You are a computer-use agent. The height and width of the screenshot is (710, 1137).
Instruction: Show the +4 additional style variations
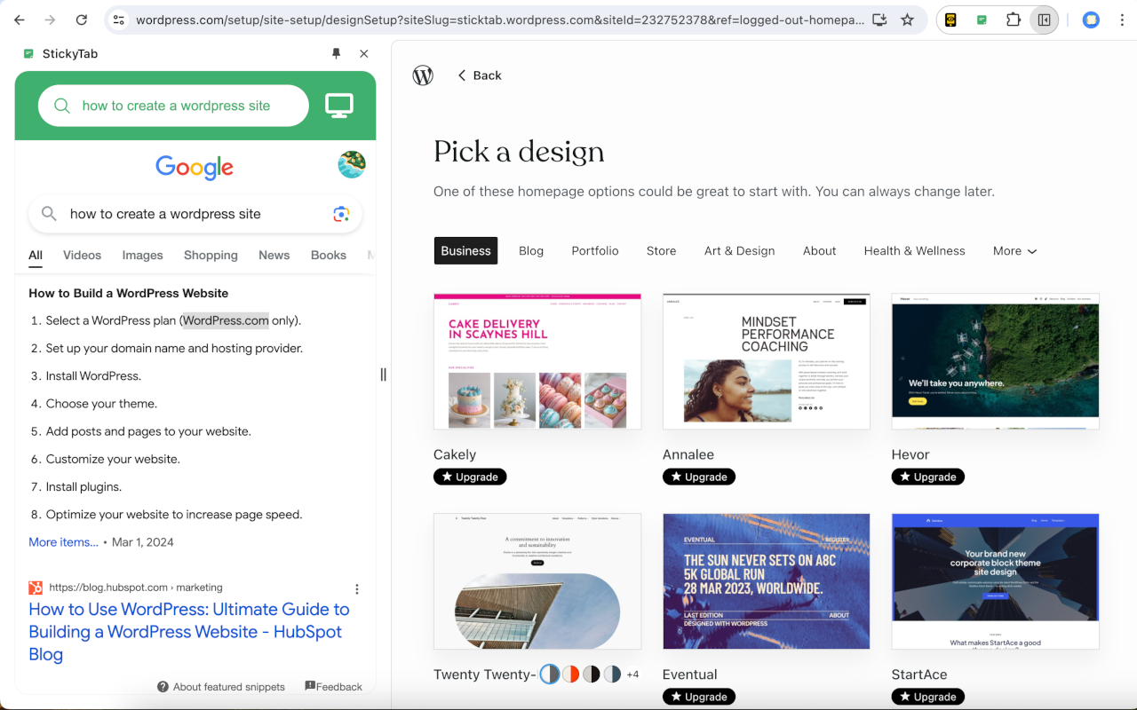point(632,674)
